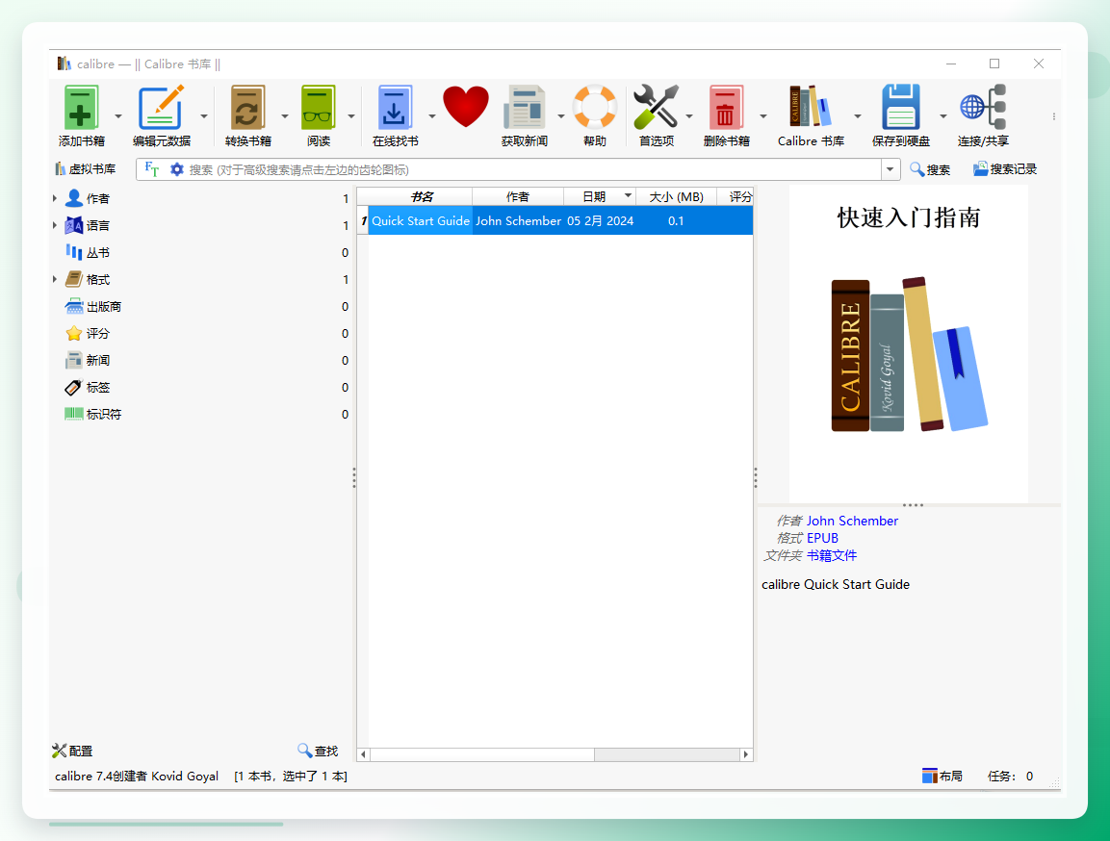Open the 阅读 viewer icon

point(318,108)
